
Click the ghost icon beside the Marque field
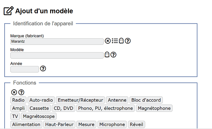tap(121, 41)
